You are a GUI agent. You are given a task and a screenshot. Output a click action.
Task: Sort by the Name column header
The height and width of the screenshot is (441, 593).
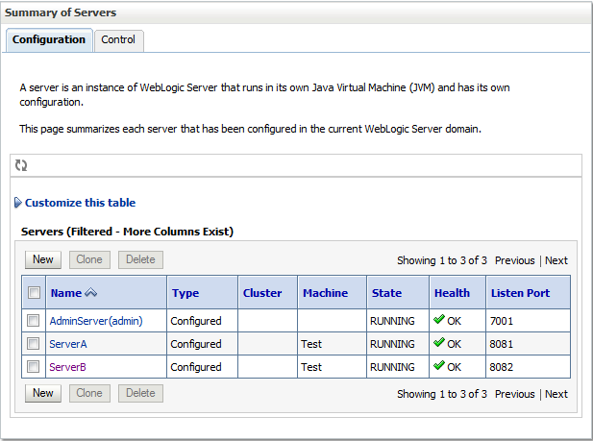(x=66, y=293)
